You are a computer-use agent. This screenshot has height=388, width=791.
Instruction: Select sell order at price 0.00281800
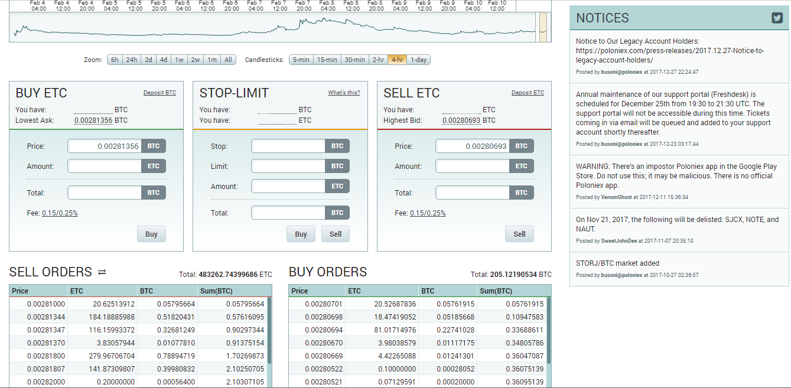click(x=138, y=356)
